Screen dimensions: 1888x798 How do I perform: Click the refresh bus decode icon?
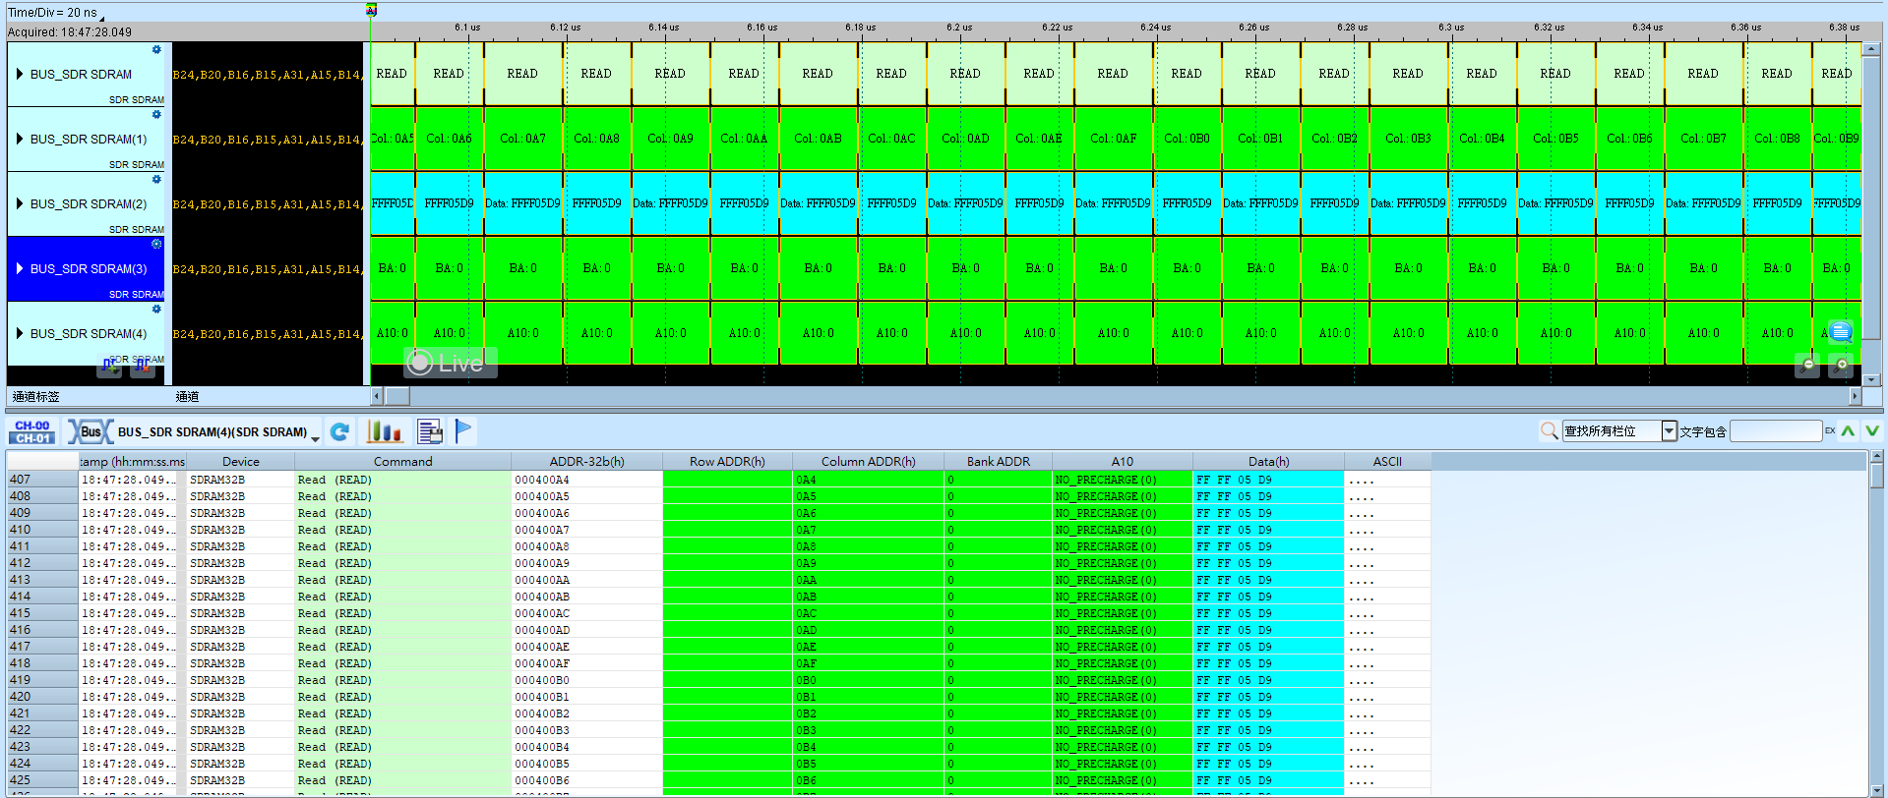[340, 431]
